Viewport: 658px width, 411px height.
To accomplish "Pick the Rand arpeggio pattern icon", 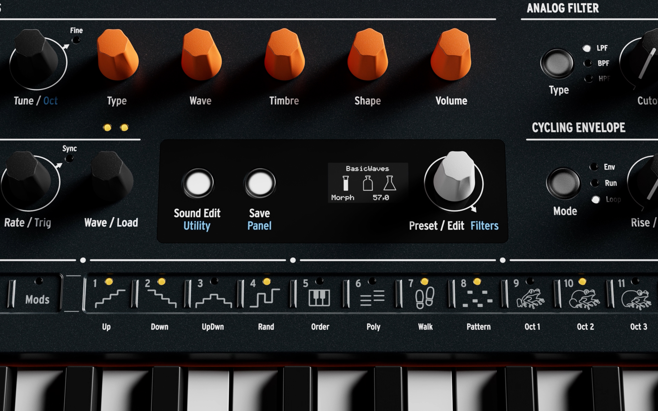I will (265, 297).
